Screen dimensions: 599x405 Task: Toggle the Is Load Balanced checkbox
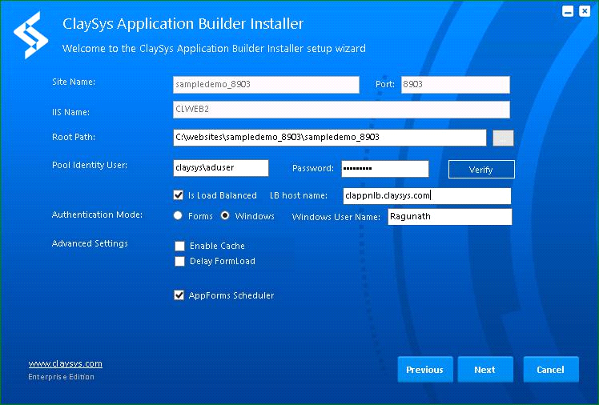click(x=179, y=195)
